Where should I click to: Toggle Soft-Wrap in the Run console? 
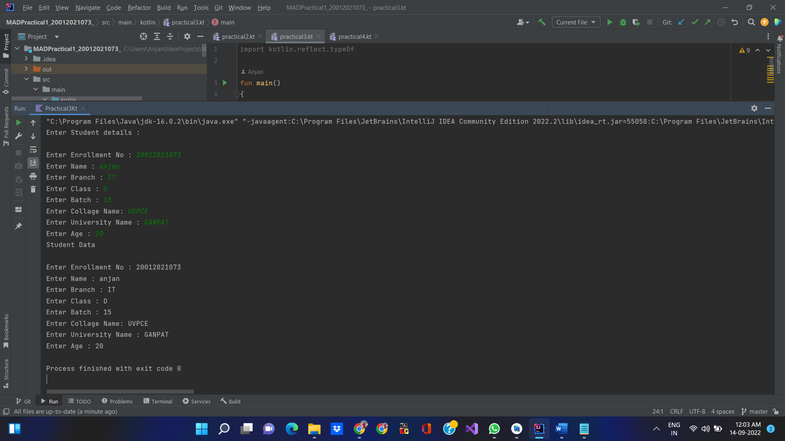[33, 150]
